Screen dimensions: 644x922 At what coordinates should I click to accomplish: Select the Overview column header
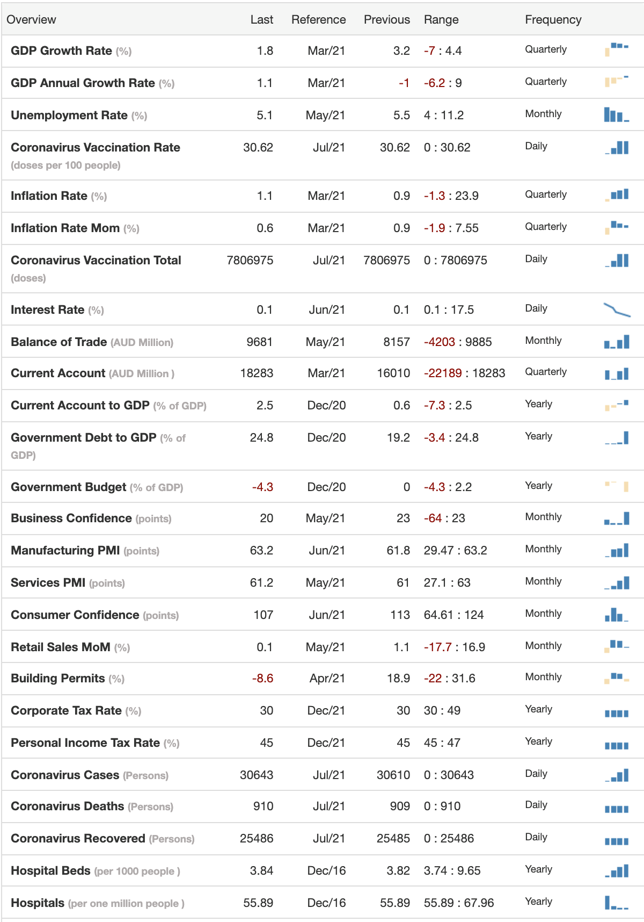point(31,19)
